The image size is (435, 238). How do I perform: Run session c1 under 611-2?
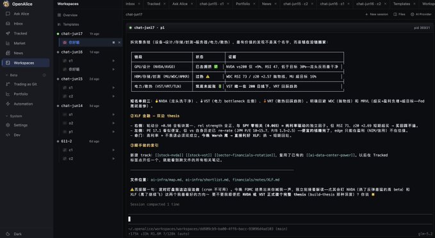(x=113, y=150)
